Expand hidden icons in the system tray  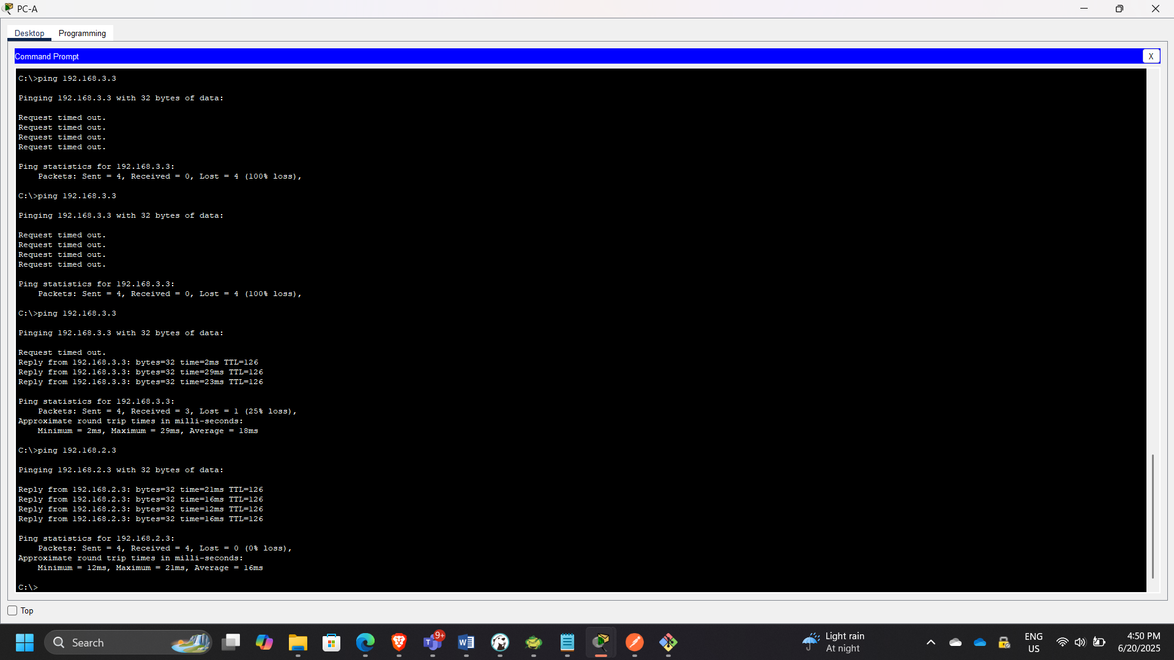pyautogui.click(x=931, y=642)
